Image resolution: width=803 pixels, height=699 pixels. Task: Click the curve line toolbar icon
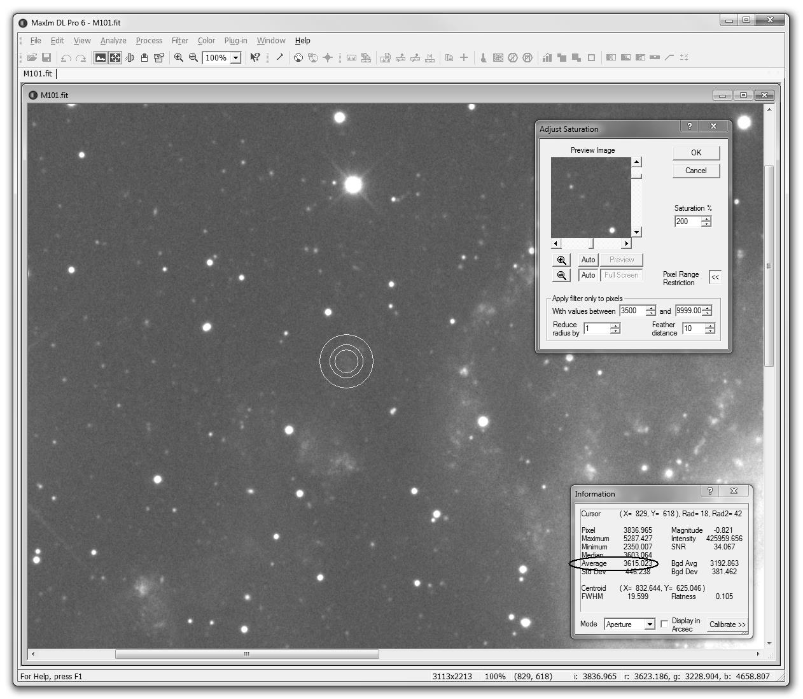pyautogui.click(x=669, y=57)
